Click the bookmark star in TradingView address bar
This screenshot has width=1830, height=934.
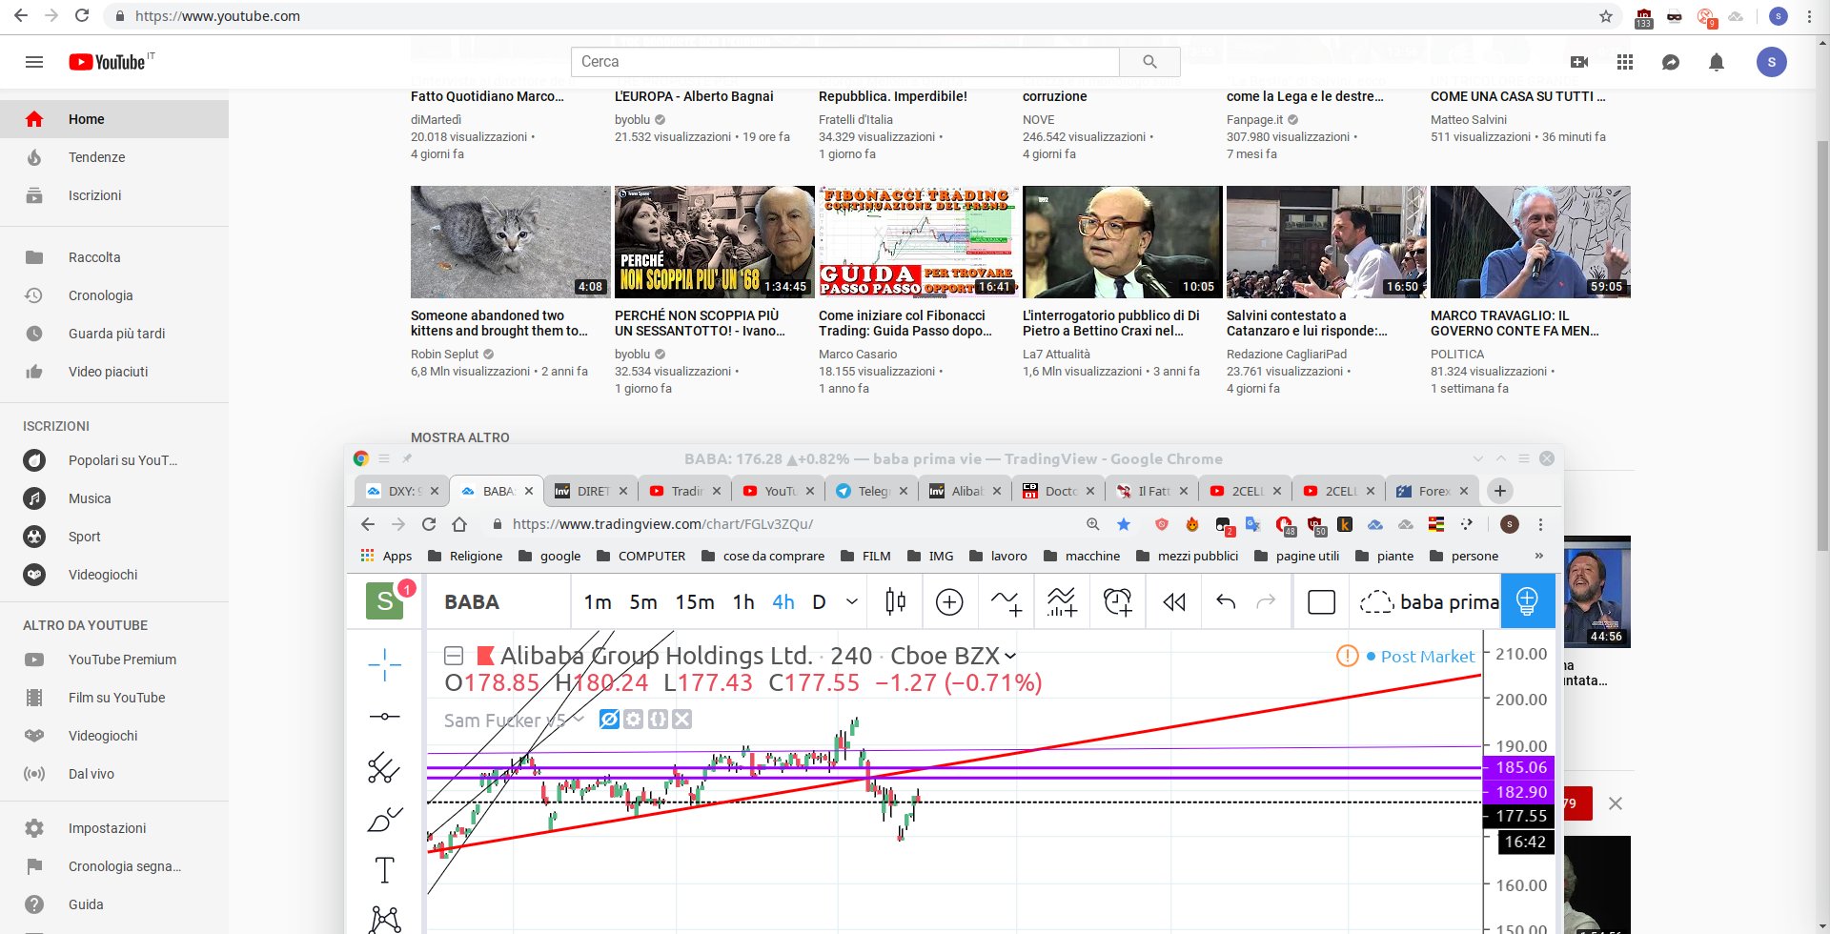1124,524
